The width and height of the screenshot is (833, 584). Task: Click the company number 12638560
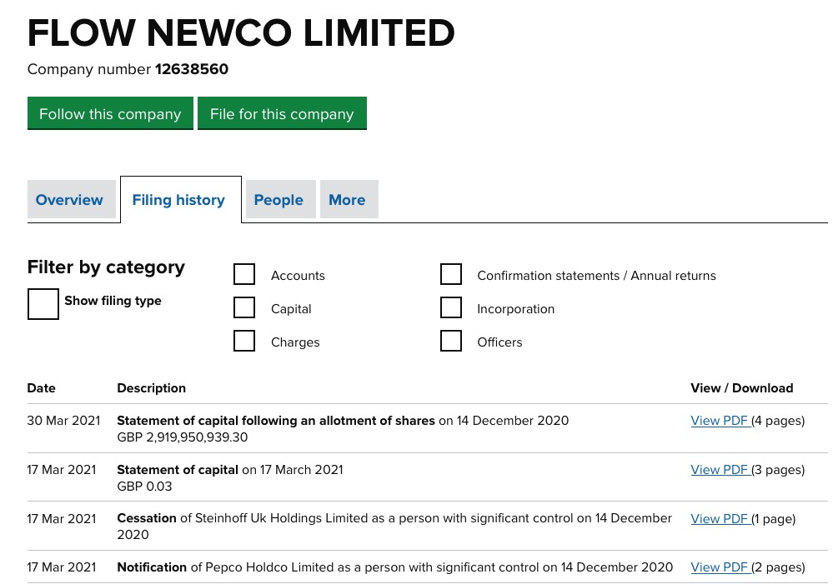click(x=192, y=69)
